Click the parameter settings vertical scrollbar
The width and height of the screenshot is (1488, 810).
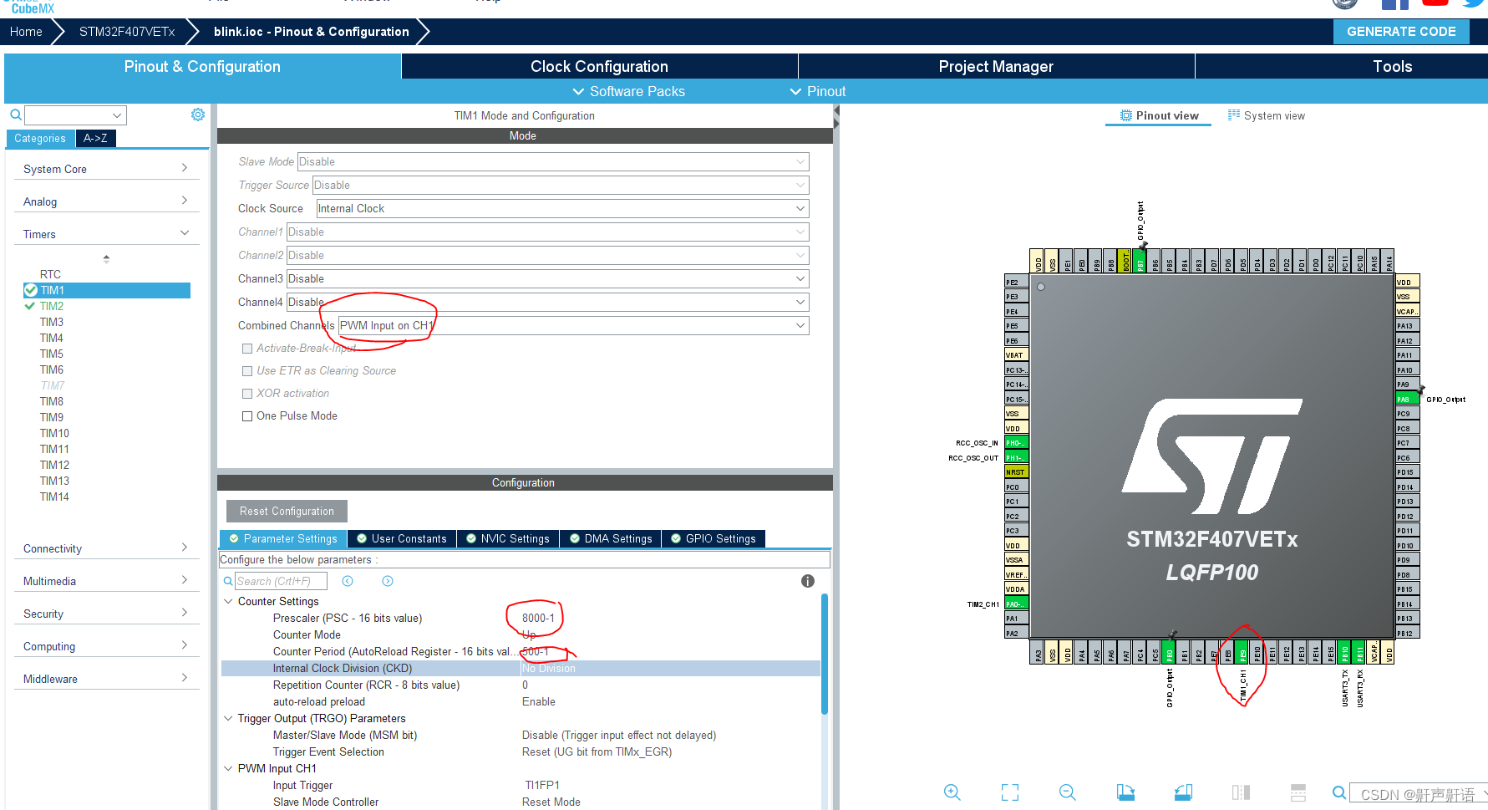coord(825,654)
